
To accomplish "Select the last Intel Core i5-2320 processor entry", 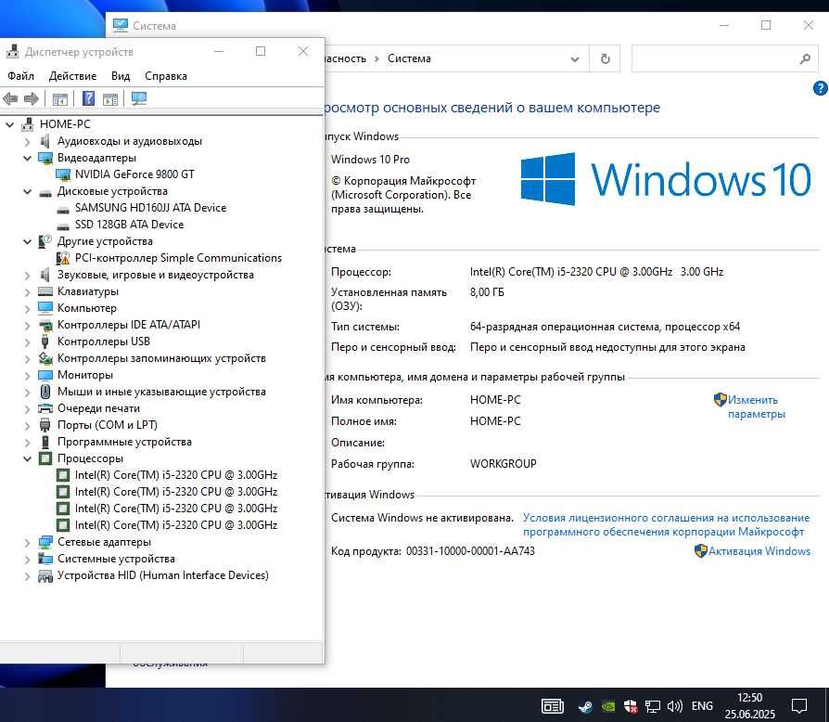I will 176,525.
